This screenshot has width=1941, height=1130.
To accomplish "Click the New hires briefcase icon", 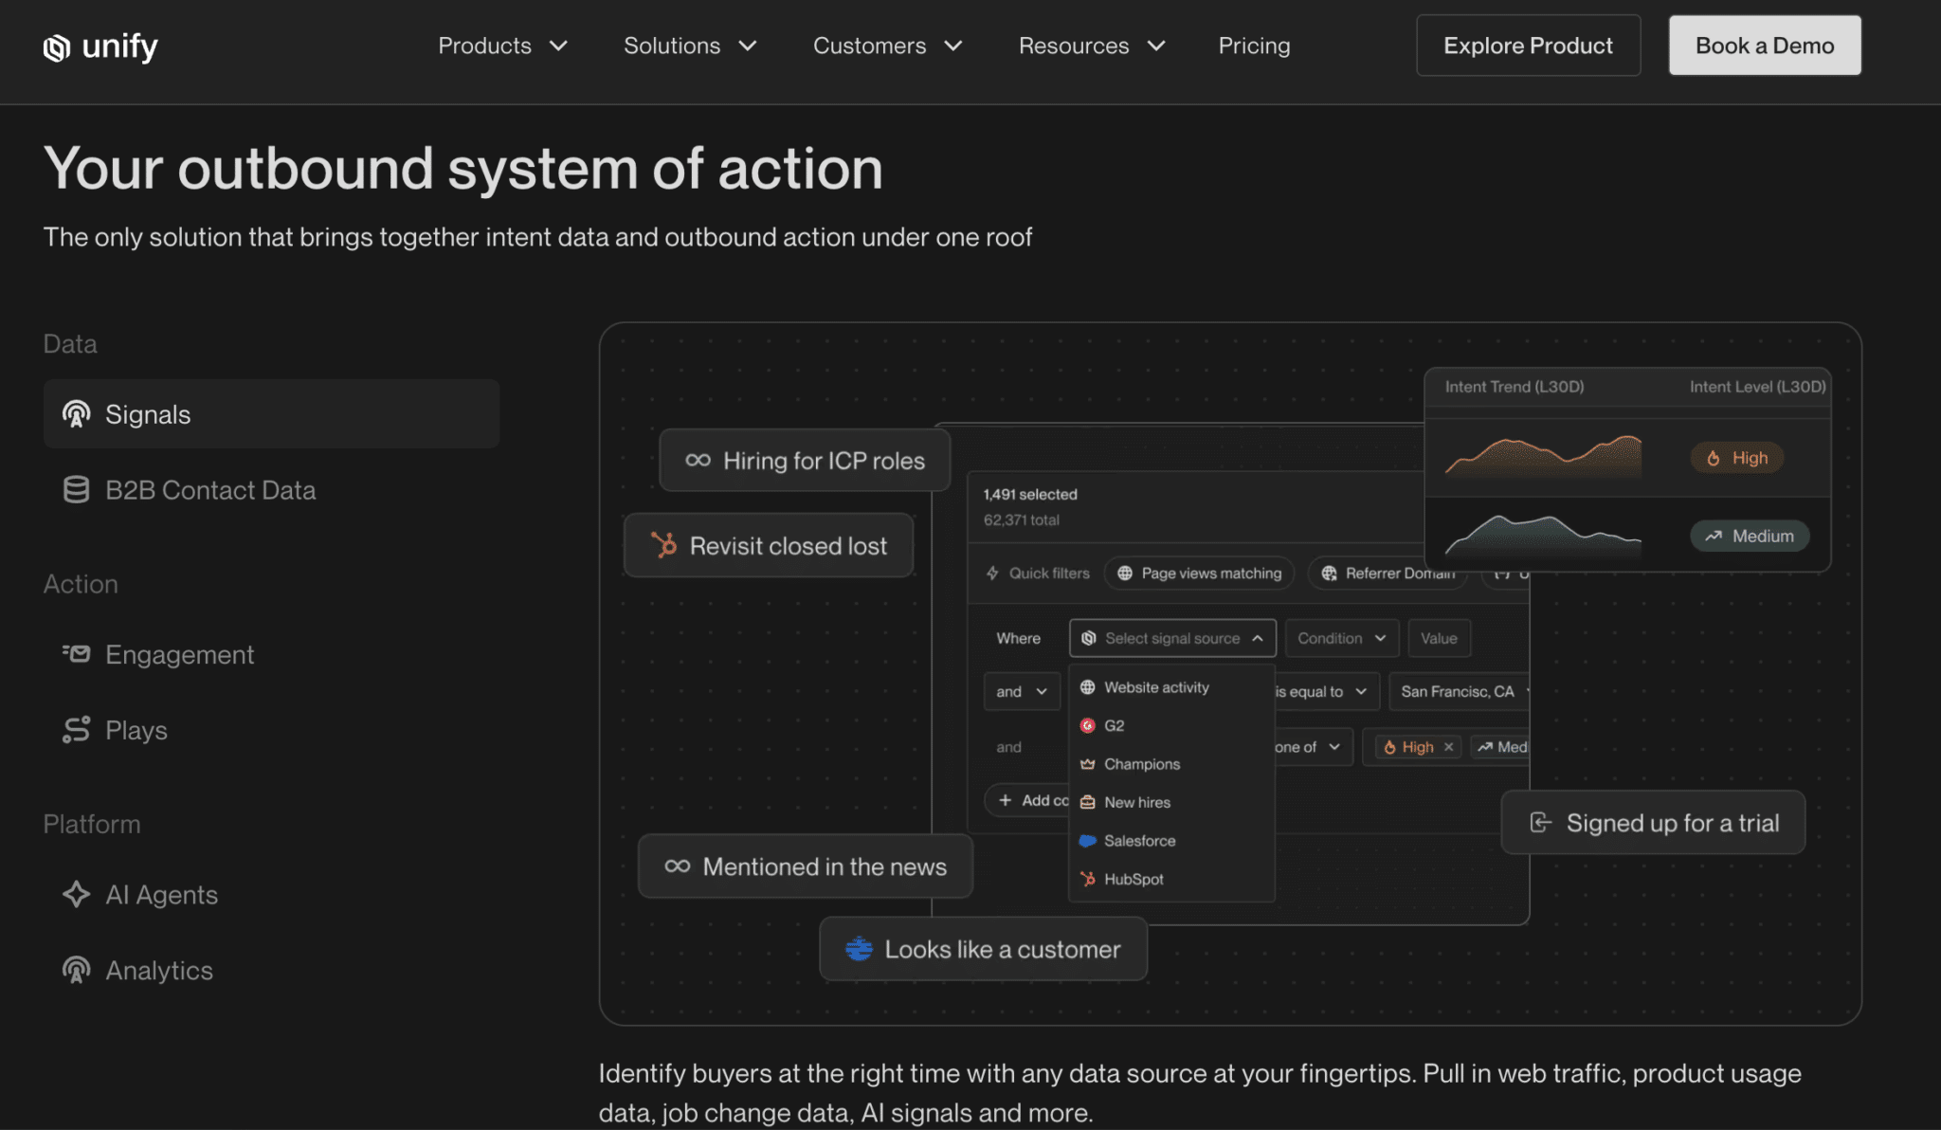I will point(1088,802).
